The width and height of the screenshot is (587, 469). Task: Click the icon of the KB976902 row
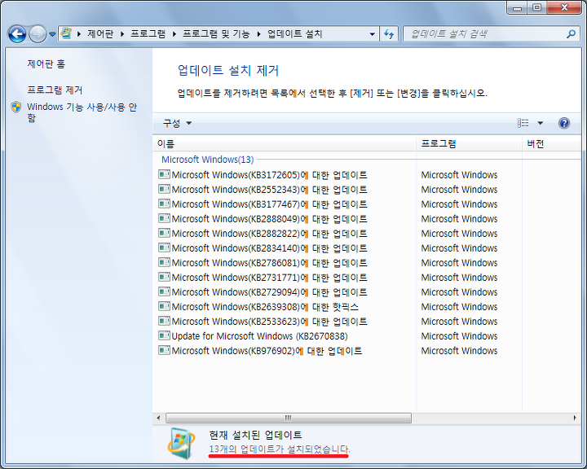tap(164, 350)
